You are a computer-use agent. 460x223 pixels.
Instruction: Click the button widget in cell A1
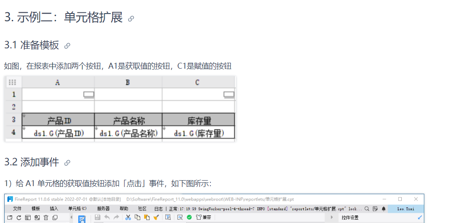click(x=88, y=95)
